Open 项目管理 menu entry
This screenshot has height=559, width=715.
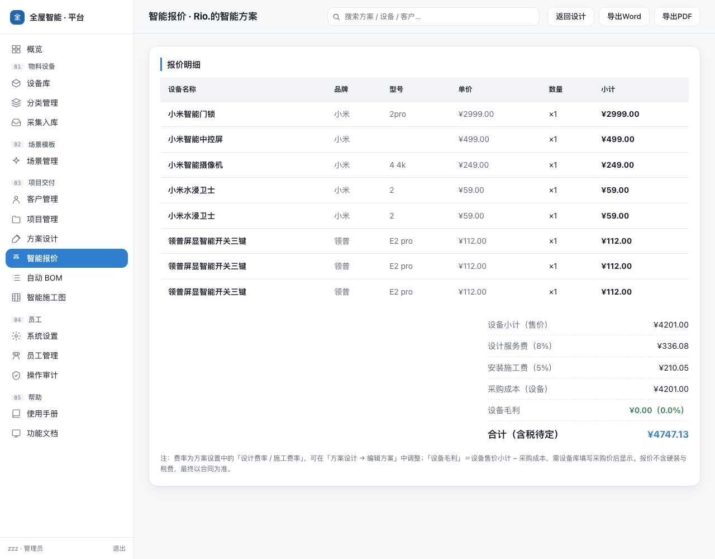coord(66,219)
